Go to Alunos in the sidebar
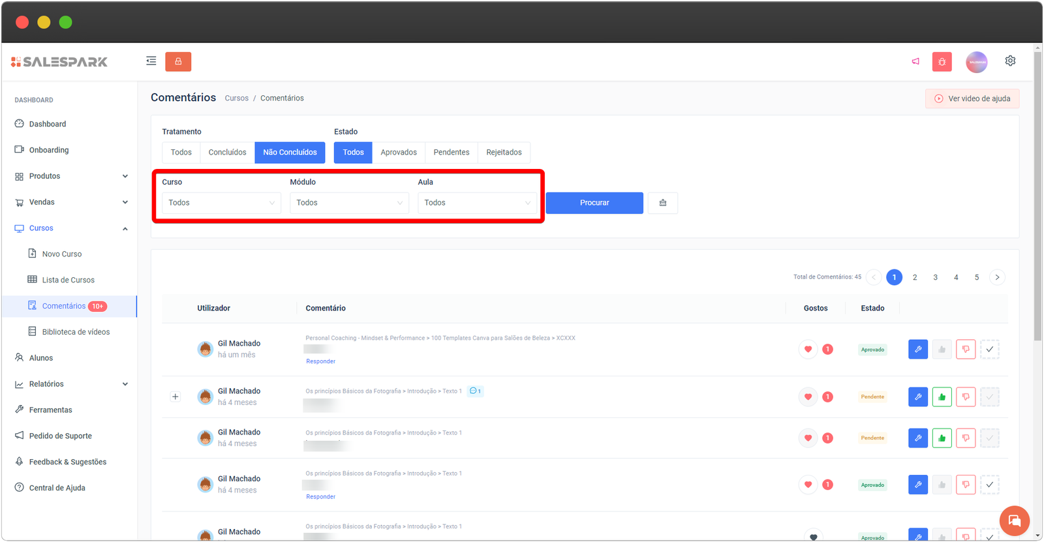Screen dimensions: 1044x542 (41, 358)
